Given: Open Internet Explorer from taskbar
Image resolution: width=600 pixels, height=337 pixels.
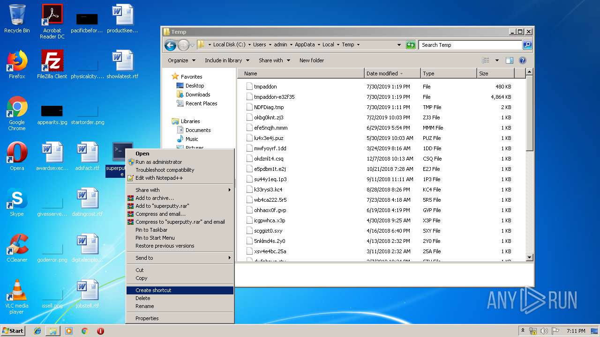Looking at the screenshot, I should 37,331.
